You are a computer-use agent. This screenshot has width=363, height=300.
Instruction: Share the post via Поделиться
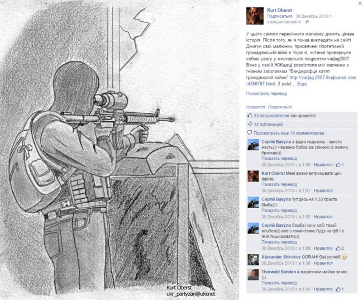click(x=280, y=107)
